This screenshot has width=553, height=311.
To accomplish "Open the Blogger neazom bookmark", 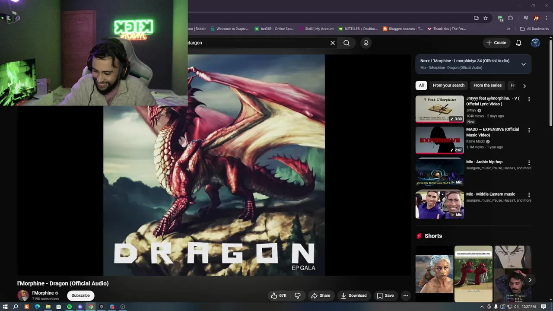I will point(403,29).
